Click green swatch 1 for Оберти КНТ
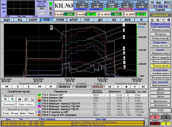This screenshot has width=172, height=127. 39,95
